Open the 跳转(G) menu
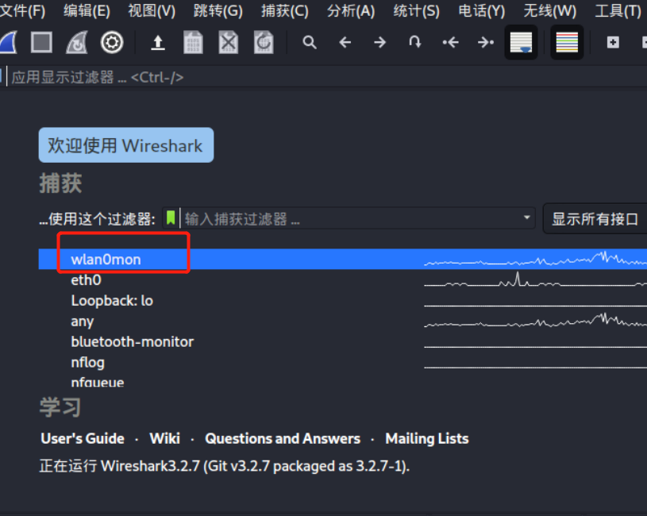The height and width of the screenshot is (516, 647). click(218, 11)
